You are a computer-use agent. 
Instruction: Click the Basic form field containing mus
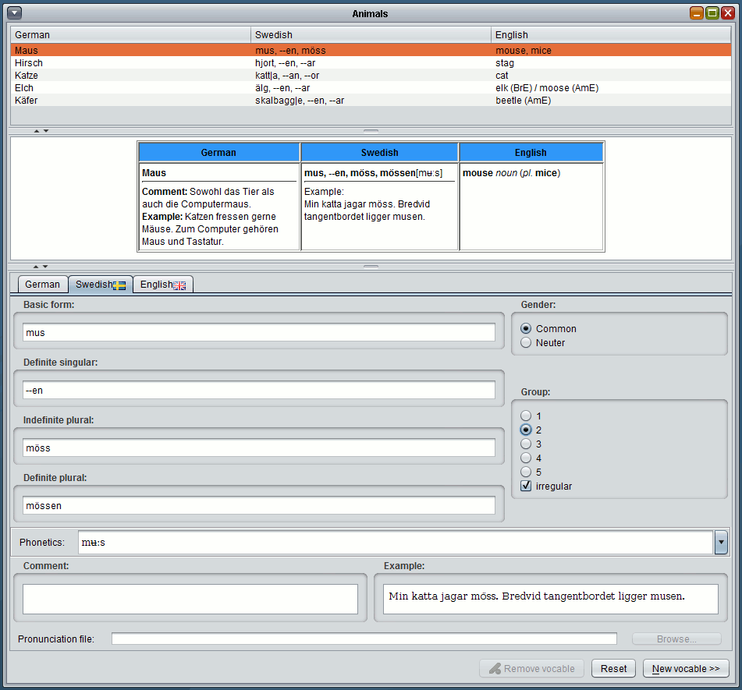259,332
